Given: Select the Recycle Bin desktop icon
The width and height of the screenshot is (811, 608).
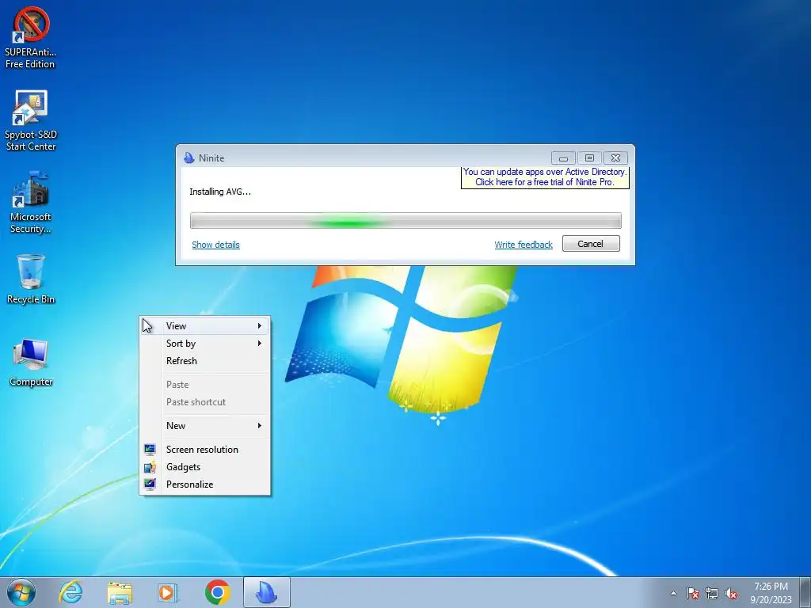Looking at the screenshot, I should pos(31,279).
